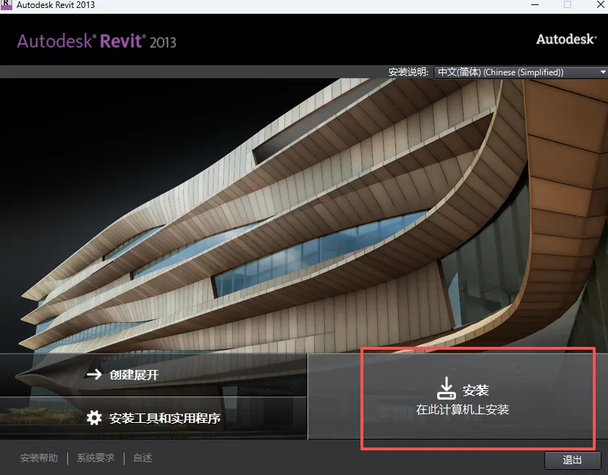Select 创建展开 option
Image resolution: width=608 pixels, height=475 pixels.
[x=153, y=374]
